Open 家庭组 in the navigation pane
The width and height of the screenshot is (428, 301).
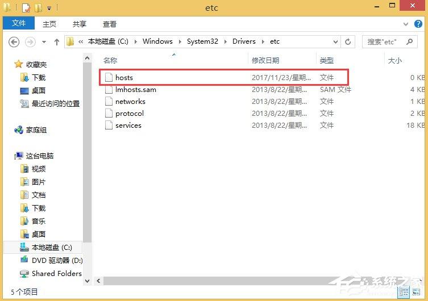click(x=36, y=130)
